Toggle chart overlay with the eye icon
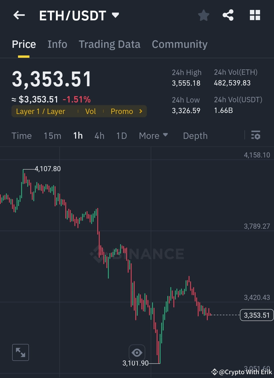Screen dimensions: 274x378 point(137,352)
